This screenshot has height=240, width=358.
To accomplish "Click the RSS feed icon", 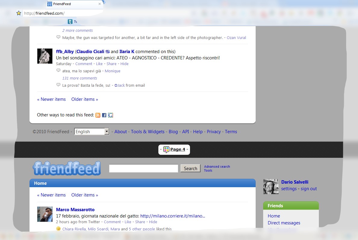I will (98, 115).
